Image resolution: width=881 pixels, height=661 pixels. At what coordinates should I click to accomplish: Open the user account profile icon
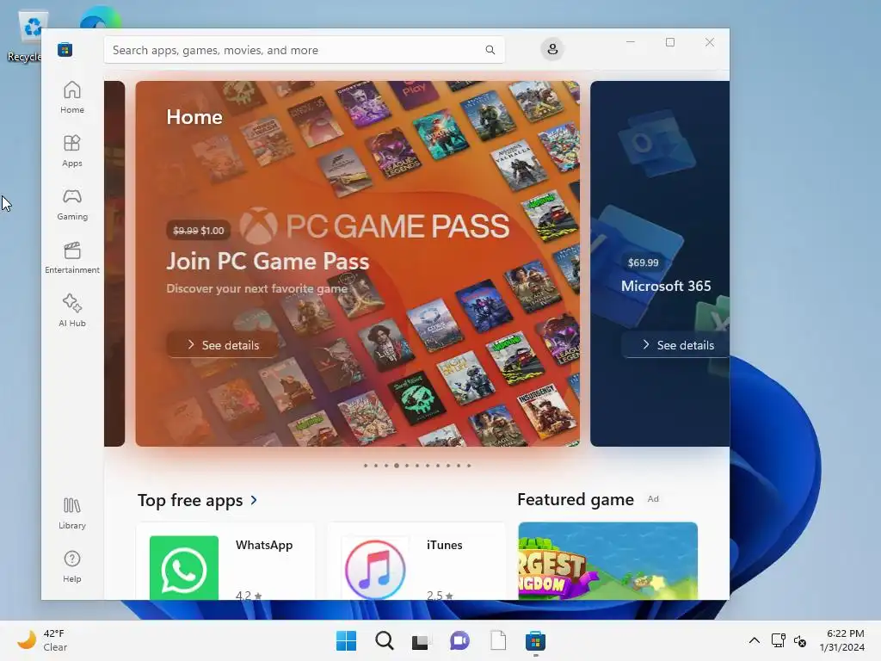tap(552, 49)
